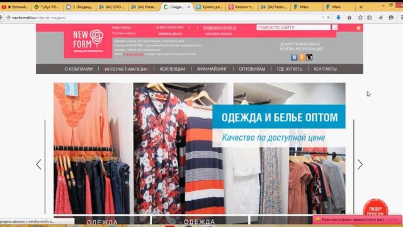Open the bookmarks list icon
Screen dimensions: 403x227
[370, 18]
